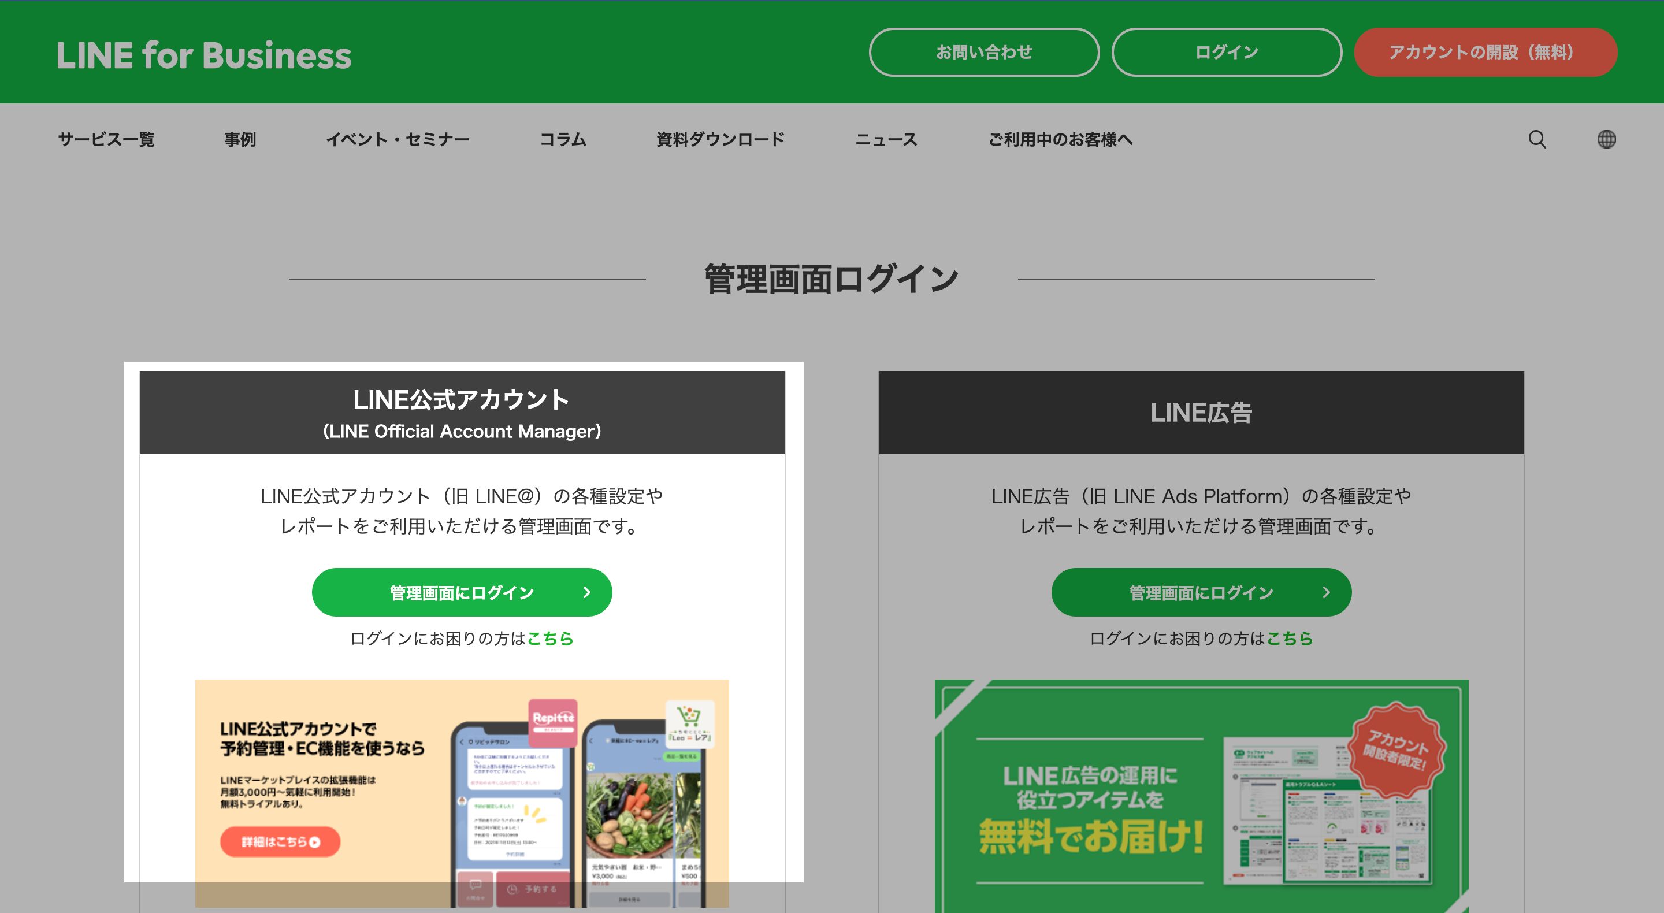1664x913 pixels.
Task: Click the shopping cart app icon in banner
Action: 689,722
